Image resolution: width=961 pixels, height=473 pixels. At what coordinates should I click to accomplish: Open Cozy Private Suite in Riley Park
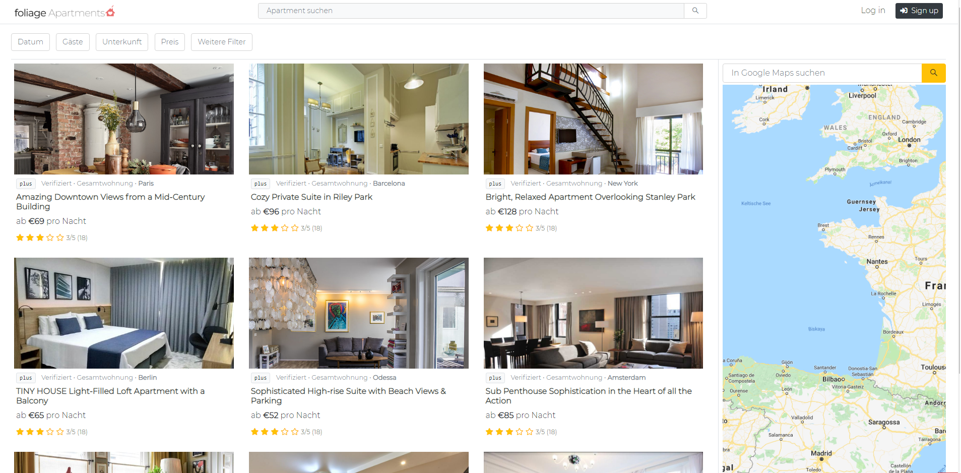click(311, 197)
